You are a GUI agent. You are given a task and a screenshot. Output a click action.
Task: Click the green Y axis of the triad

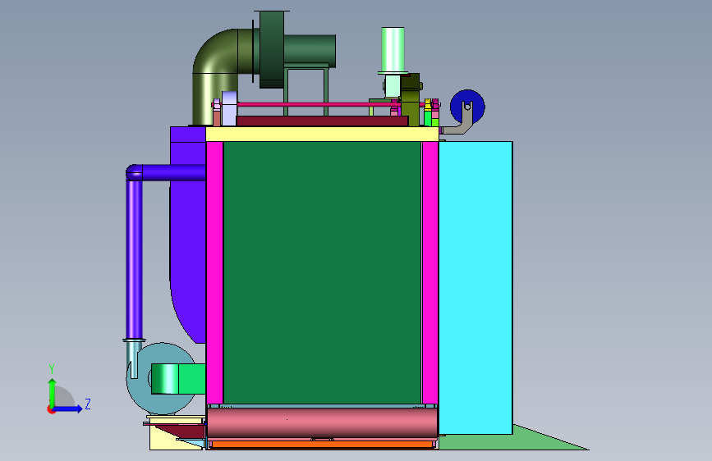pos(53,393)
